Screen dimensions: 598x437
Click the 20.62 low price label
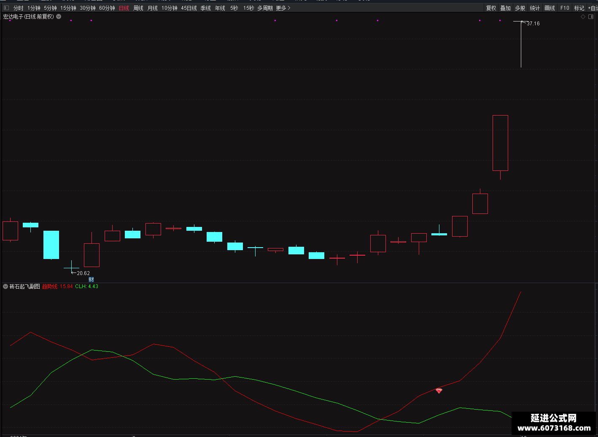83,273
